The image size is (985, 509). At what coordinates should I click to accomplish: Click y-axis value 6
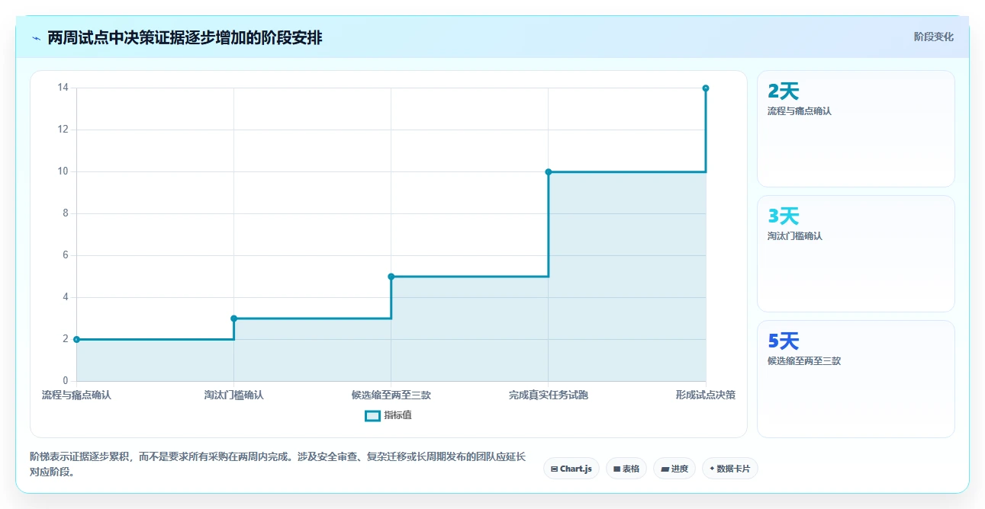click(66, 255)
